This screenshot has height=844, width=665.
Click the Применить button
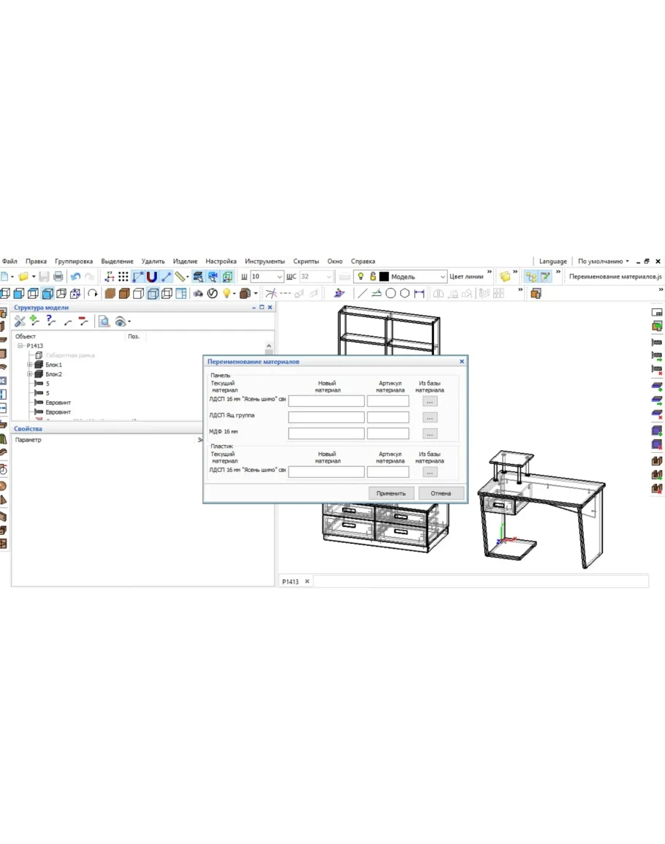click(391, 493)
